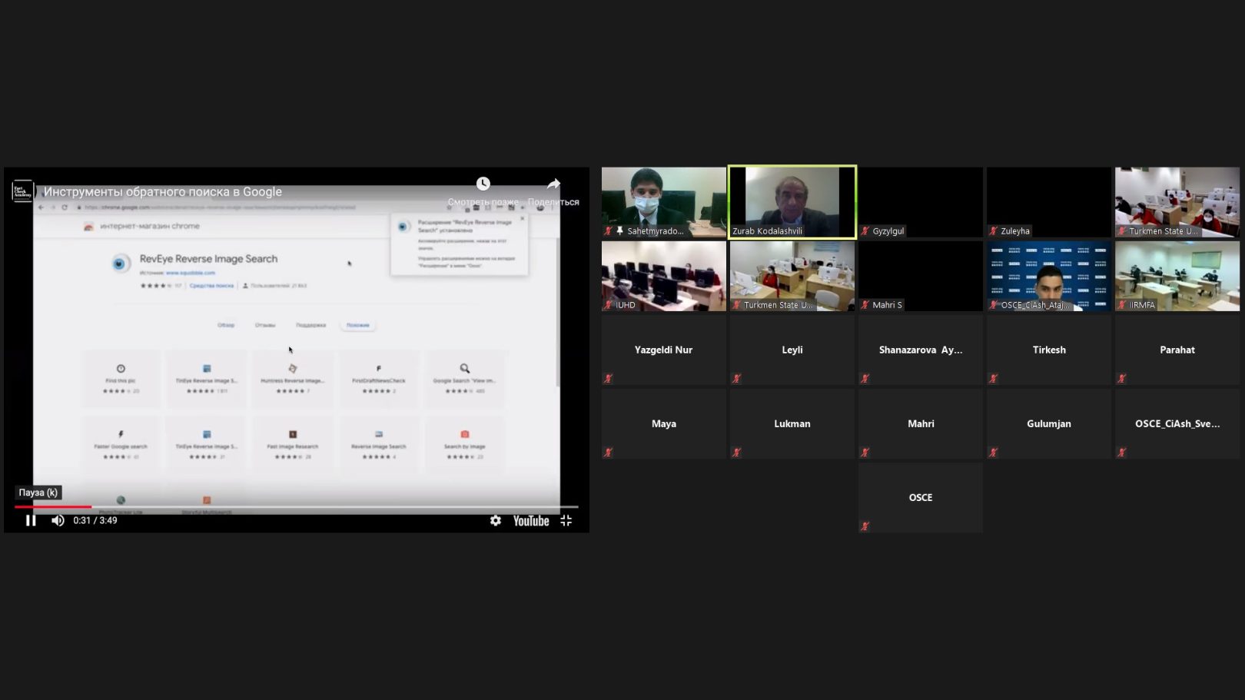1245x700 pixels.
Task: Select the 'Похожие' tab in web store
Action: [358, 325]
